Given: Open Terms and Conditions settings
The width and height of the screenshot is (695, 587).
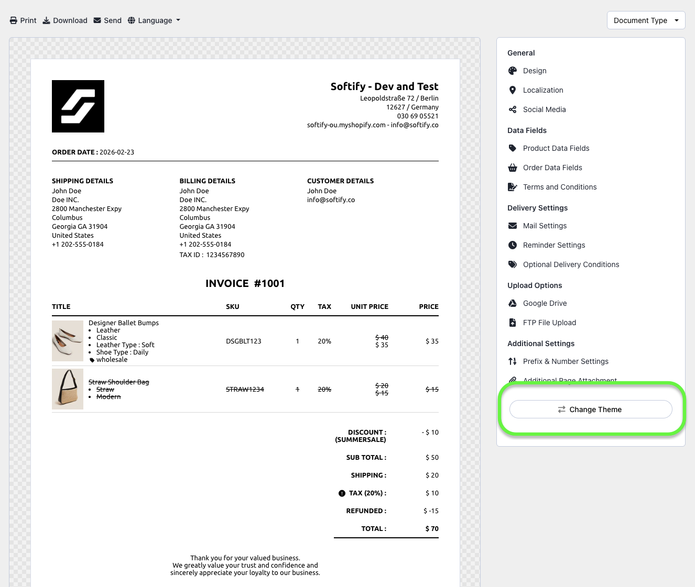Looking at the screenshot, I should (559, 187).
